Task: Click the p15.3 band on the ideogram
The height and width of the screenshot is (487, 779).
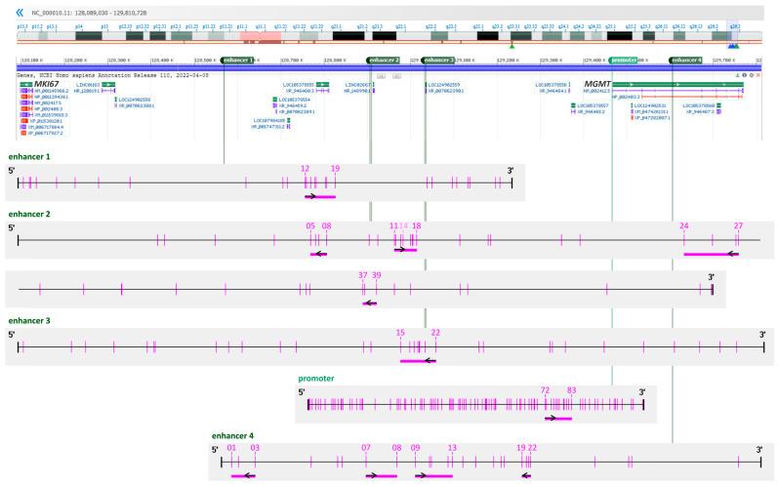Action: pyautogui.click(x=22, y=28)
